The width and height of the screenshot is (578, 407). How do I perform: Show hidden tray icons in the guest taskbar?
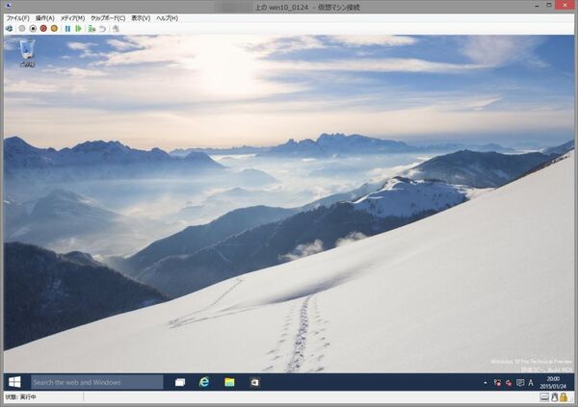click(x=486, y=383)
